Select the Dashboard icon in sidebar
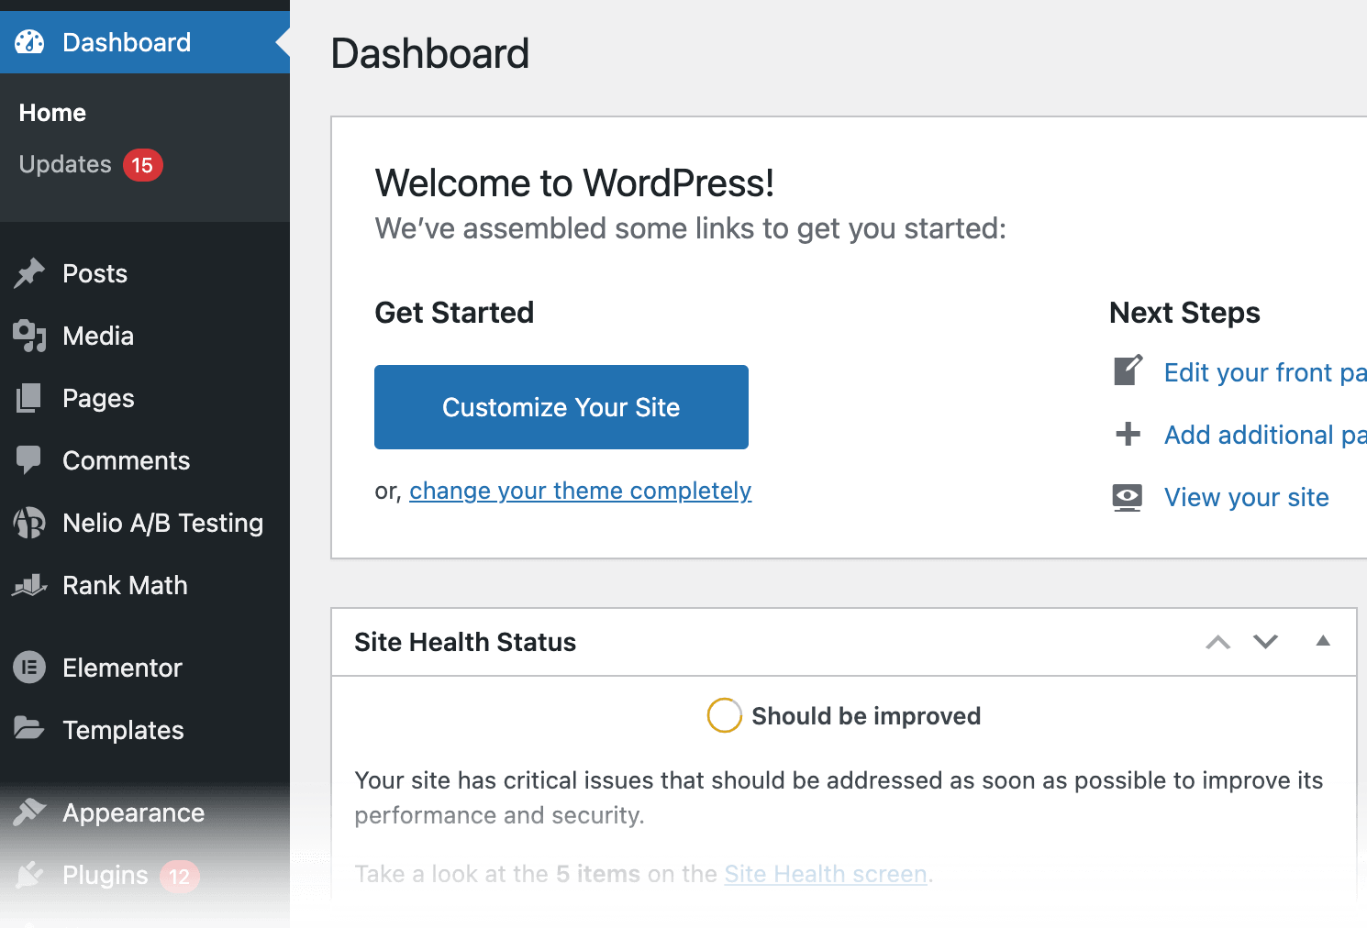The height and width of the screenshot is (928, 1367). coord(28,41)
